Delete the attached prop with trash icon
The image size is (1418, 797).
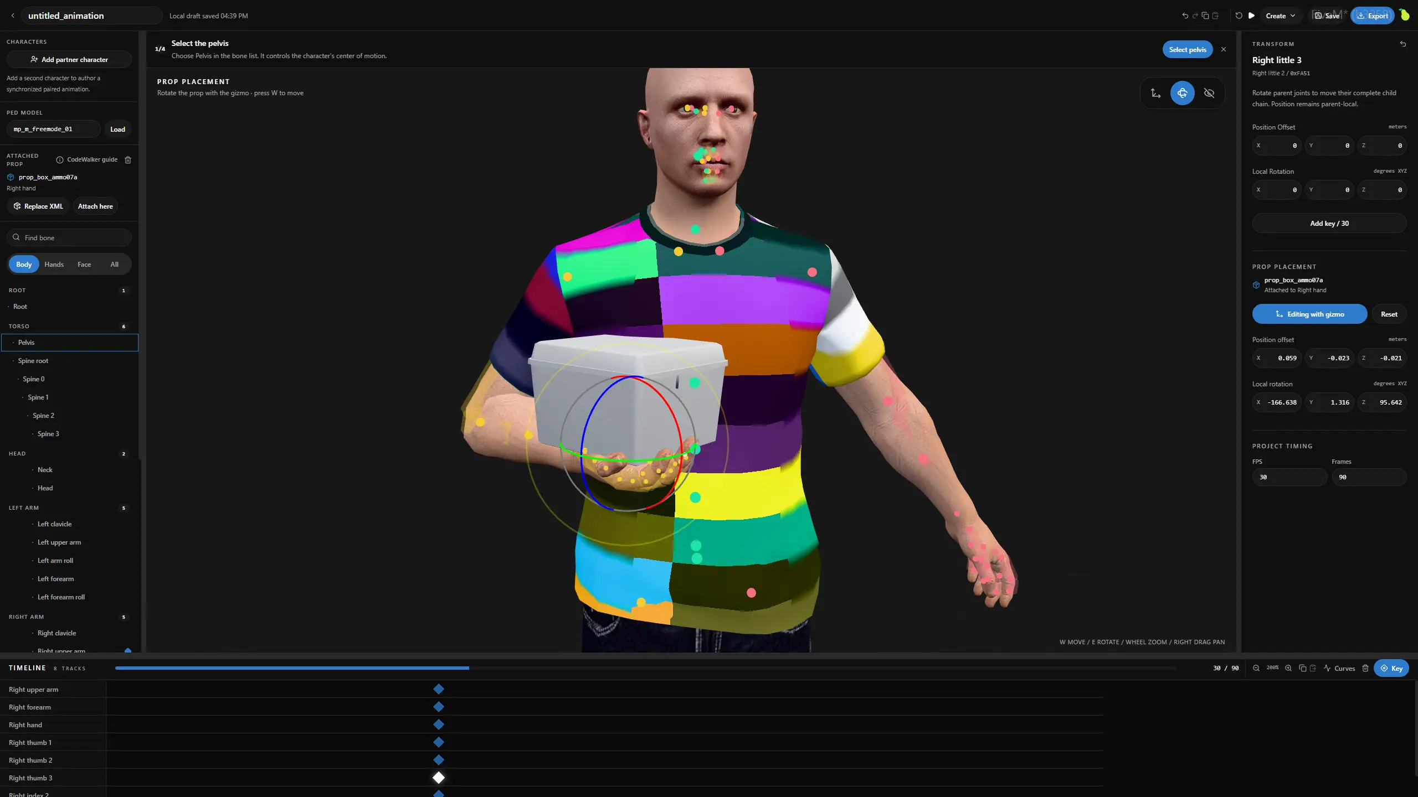[128, 159]
